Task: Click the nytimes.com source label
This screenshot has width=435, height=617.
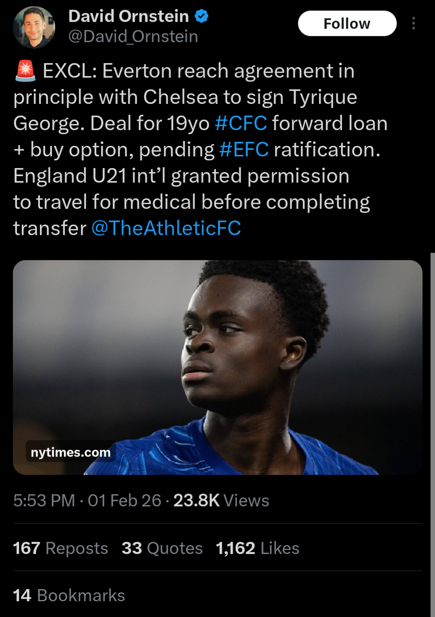Action: click(71, 452)
